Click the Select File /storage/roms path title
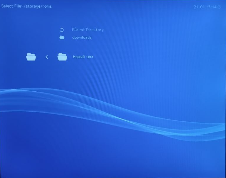Image resolution: width=226 pixels, height=178 pixels. 26,6
